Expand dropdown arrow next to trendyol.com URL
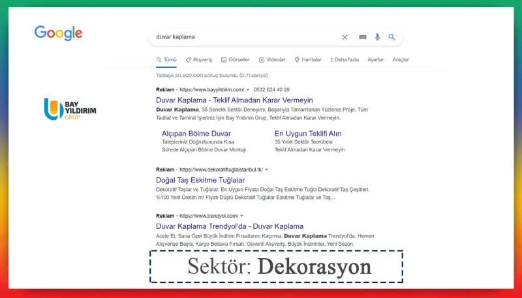Viewport: 522px width, 298px height. click(241, 216)
